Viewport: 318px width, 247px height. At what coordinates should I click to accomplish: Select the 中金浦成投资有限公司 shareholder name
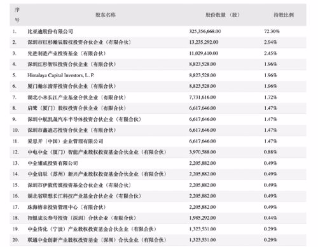53,163
